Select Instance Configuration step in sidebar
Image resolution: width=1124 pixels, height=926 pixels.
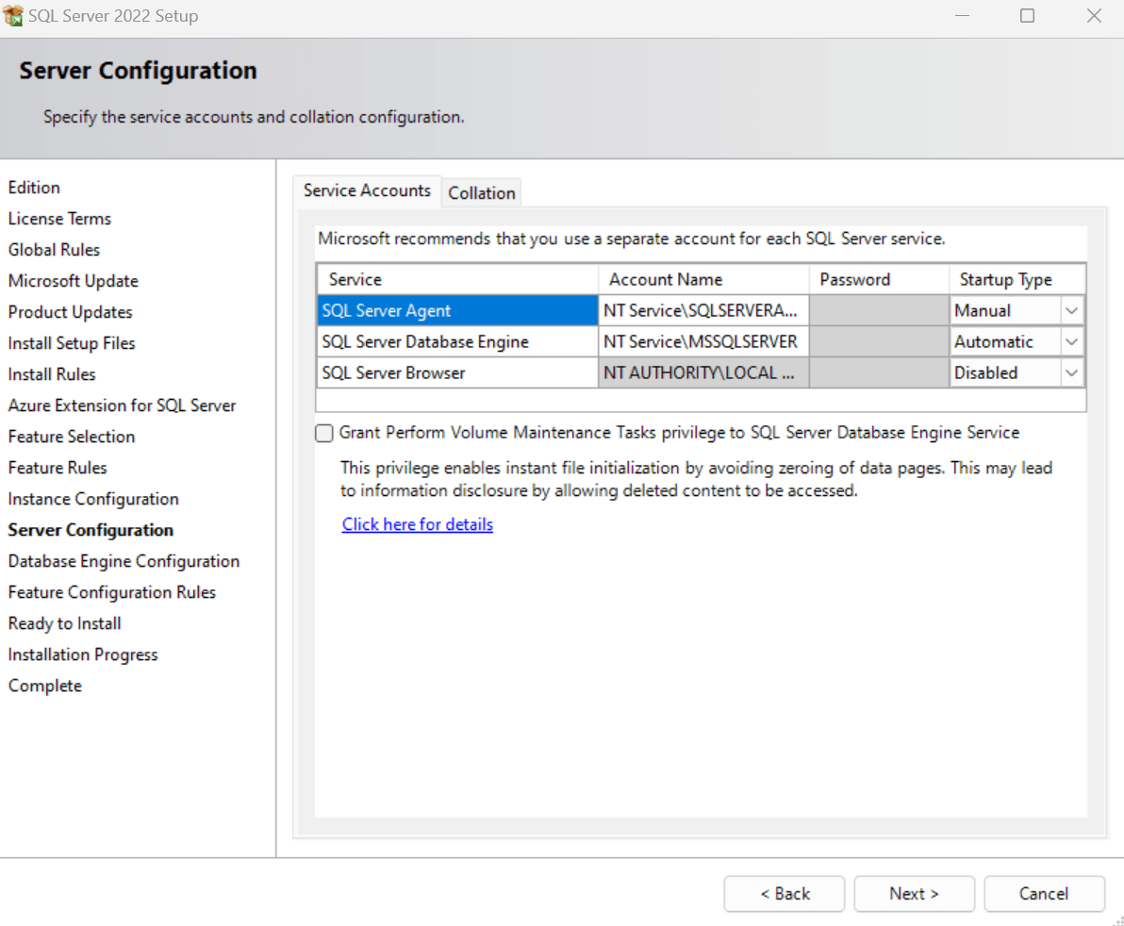point(93,499)
